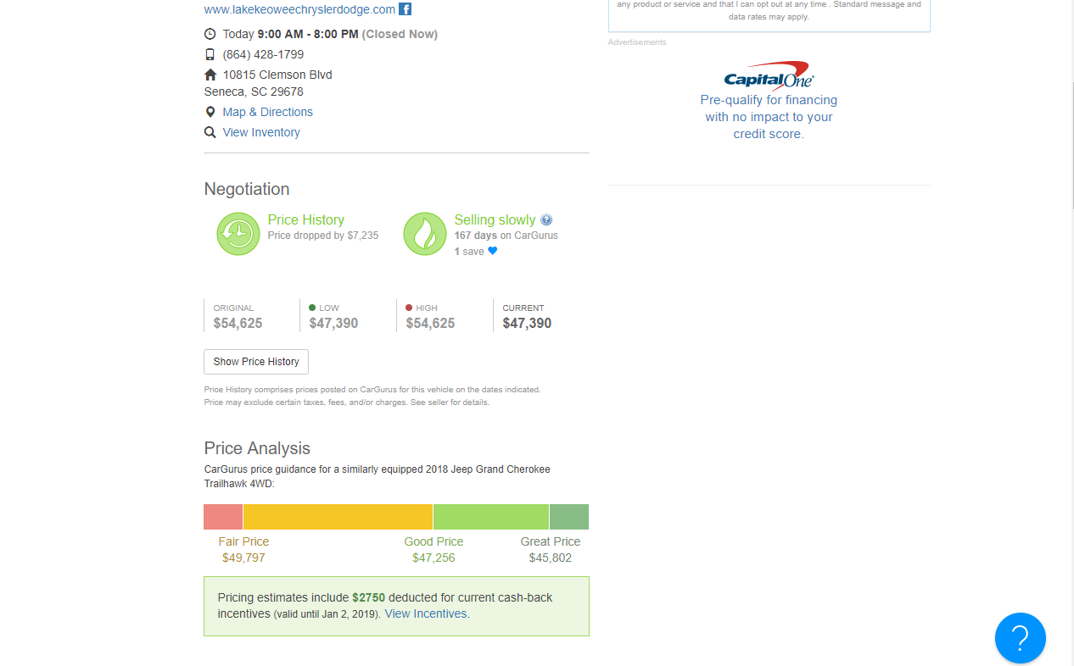Click the ORIGINAL price $54,625
Viewport: 1074px width, 666px height.
238,323
